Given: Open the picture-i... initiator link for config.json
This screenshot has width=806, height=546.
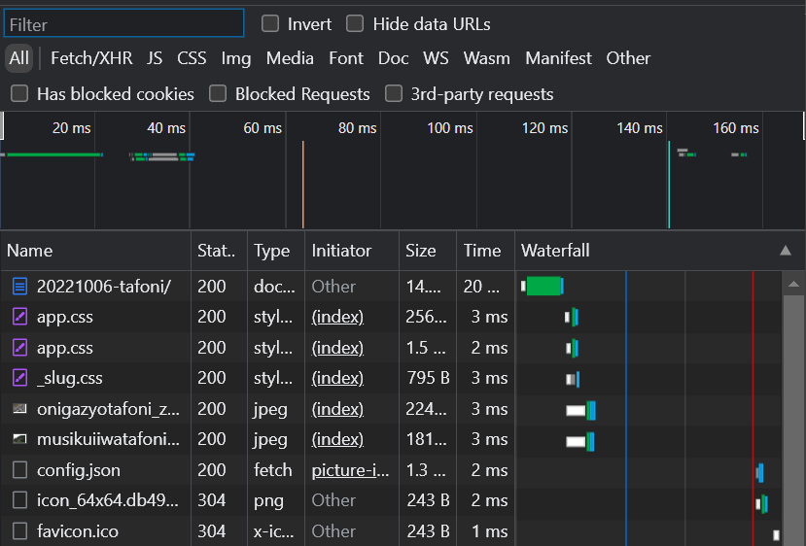Looking at the screenshot, I should point(349,470).
